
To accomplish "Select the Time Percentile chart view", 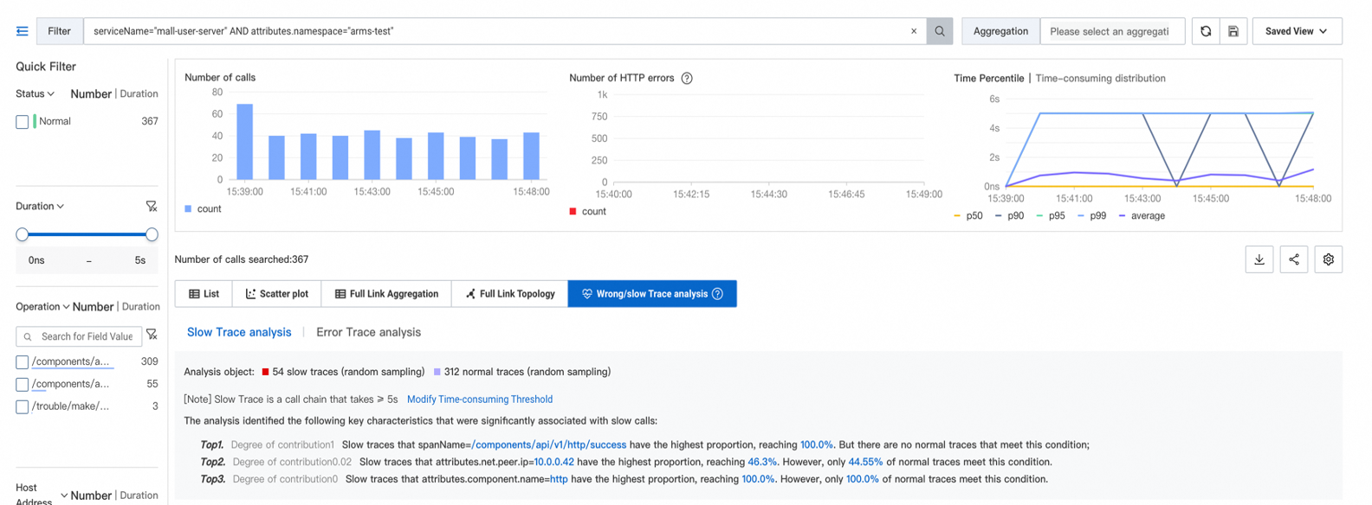I will (988, 78).
